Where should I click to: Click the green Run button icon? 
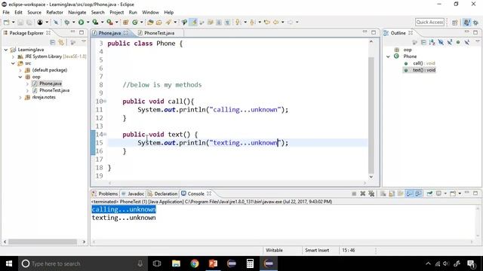tap(81, 22)
